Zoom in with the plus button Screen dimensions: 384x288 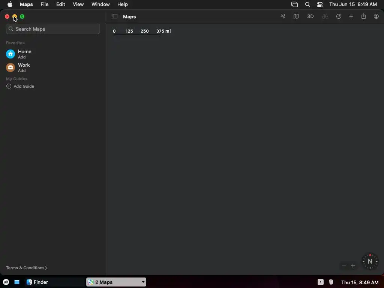353,266
